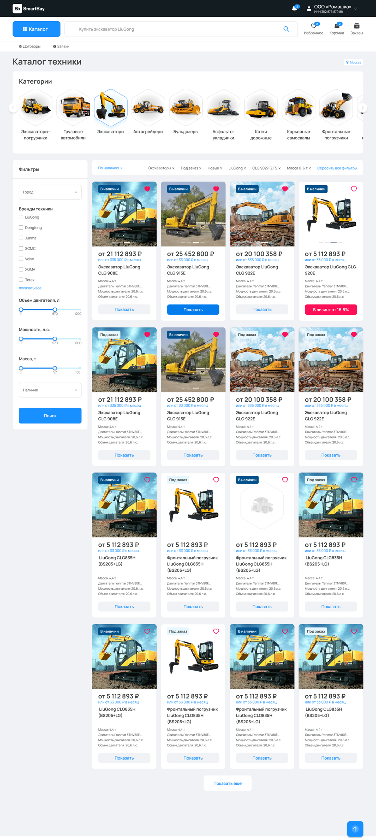Check the Terex brand checkbox
Screen dimensions: 376x839
(x=21, y=280)
